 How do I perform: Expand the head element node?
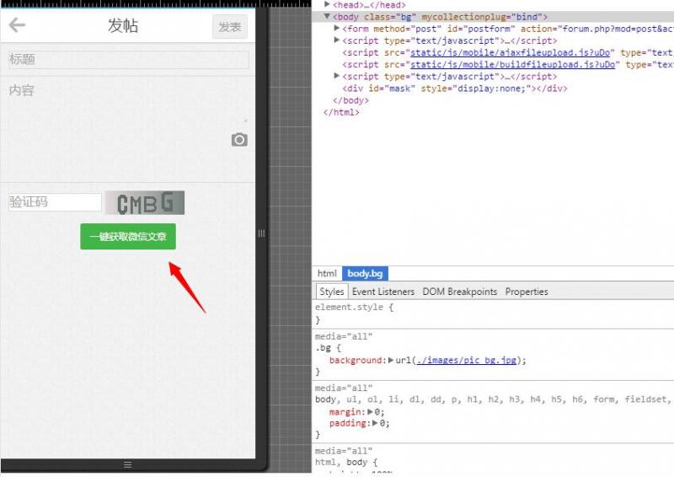327,4
